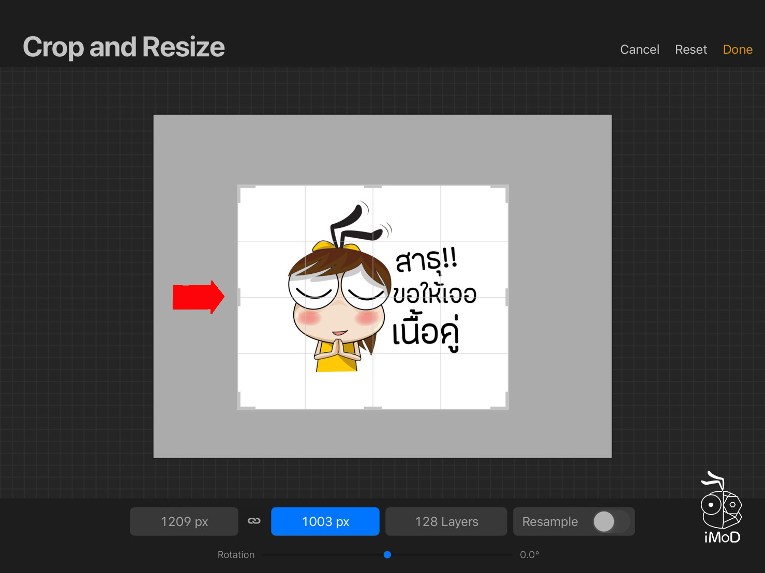Click the right edge middle crop handle

pyautogui.click(x=507, y=297)
